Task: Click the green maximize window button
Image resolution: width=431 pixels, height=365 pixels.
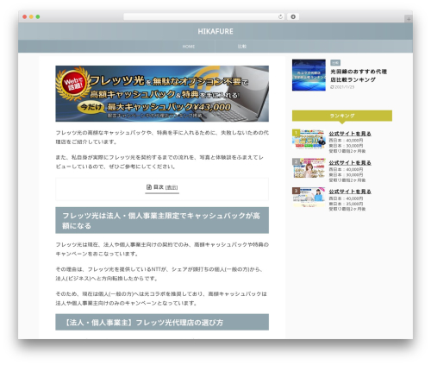Action: [38, 16]
